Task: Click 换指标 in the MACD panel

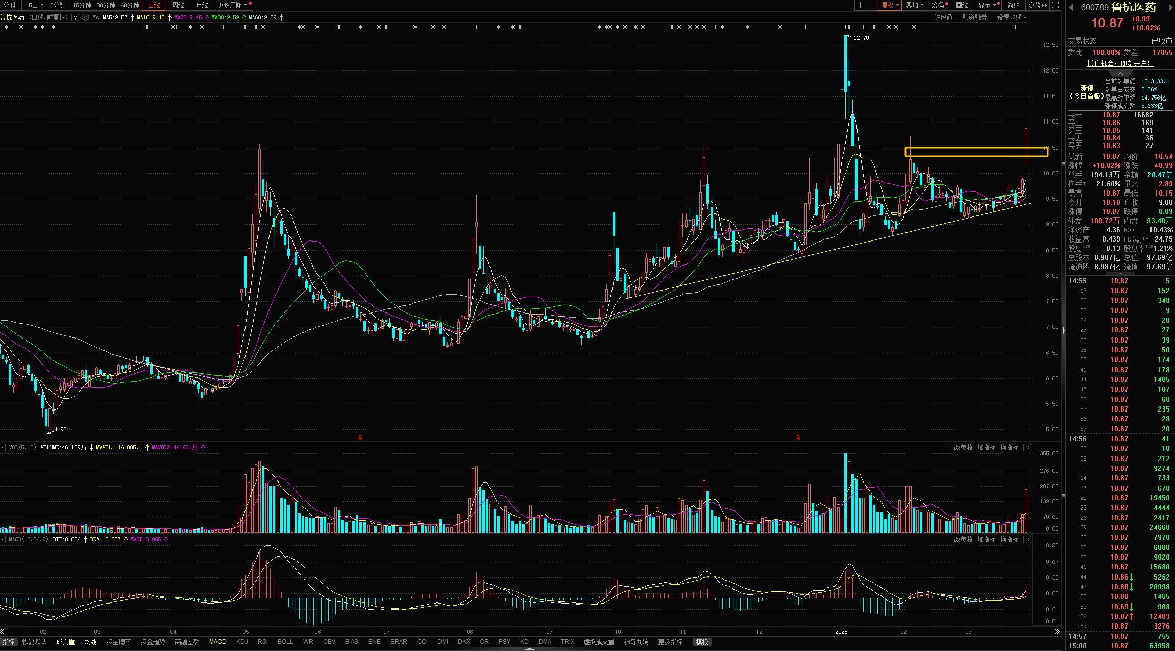Action: (1009, 540)
